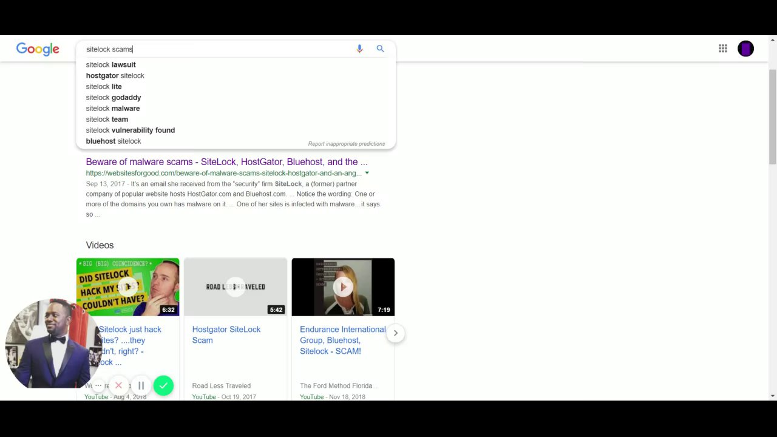Screen dimensions: 777x437
Task: Click the Road Less Traveled channel name
Action: click(x=222, y=385)
